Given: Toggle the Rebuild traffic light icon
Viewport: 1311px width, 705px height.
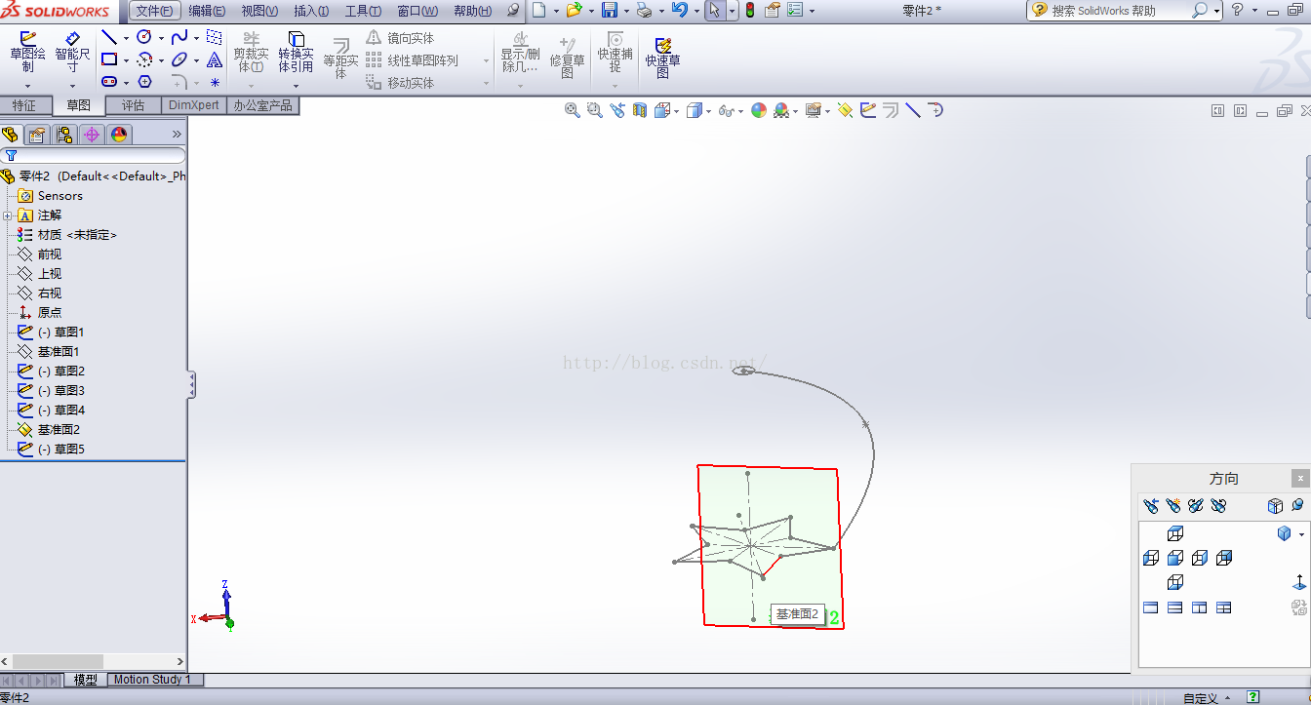Looking at the screenshot, I should click(749, 11).
